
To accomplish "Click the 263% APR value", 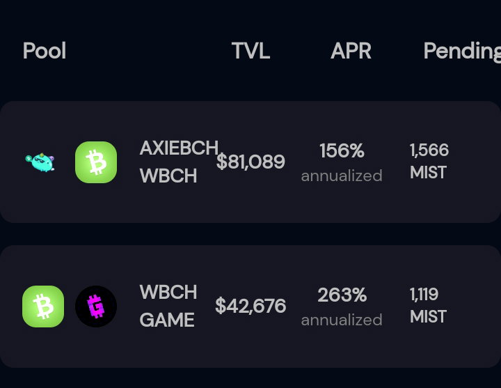I will pos(342,295).
